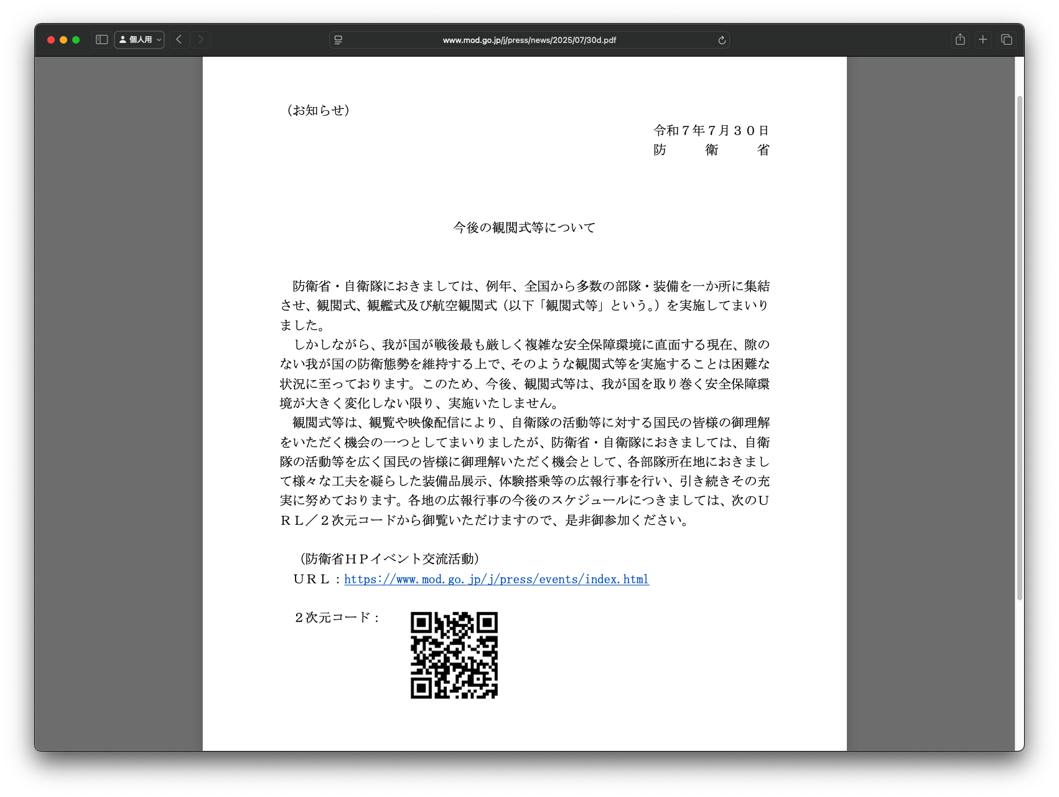Image resolution: width=1059 pixels, height=797 pixels.
Task: Go back to the previous page
Action: coord(179,40)
